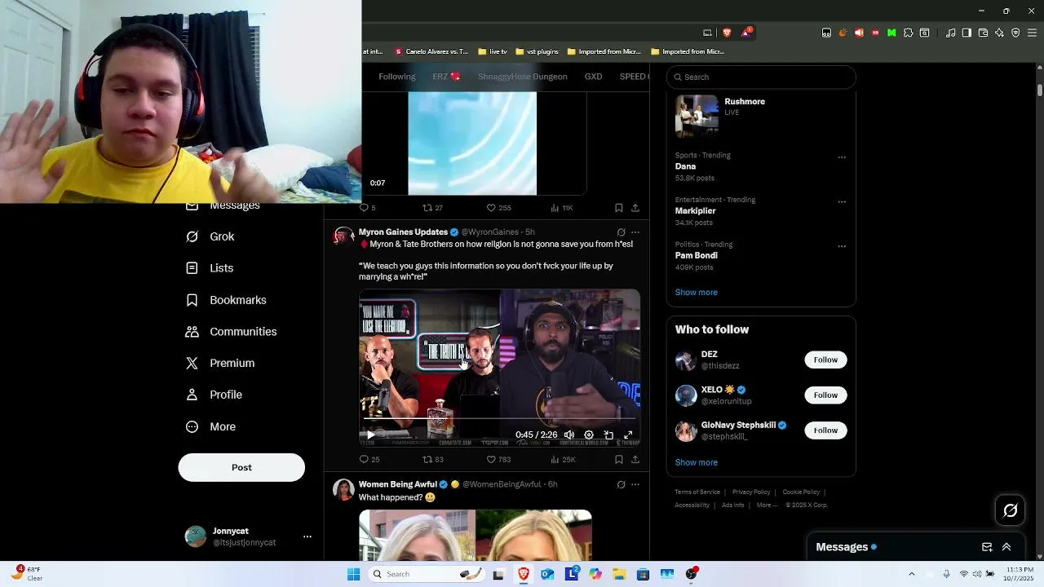Open Brave Rewards icon in address bar

(x=745, y=33)
